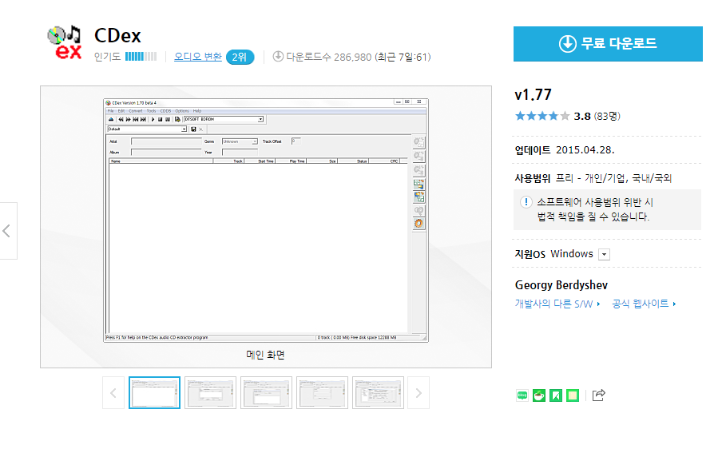The width and height of the screenshot is (726, 449).
Task: Open 개발사의 다른 S/W link
Action: (x=557, y=304)
